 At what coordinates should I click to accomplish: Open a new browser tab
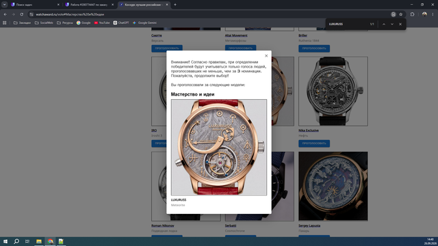[x=175, y=5]
